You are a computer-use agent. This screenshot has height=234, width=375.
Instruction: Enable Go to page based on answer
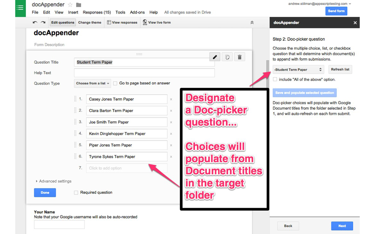[x=115, y=83]
